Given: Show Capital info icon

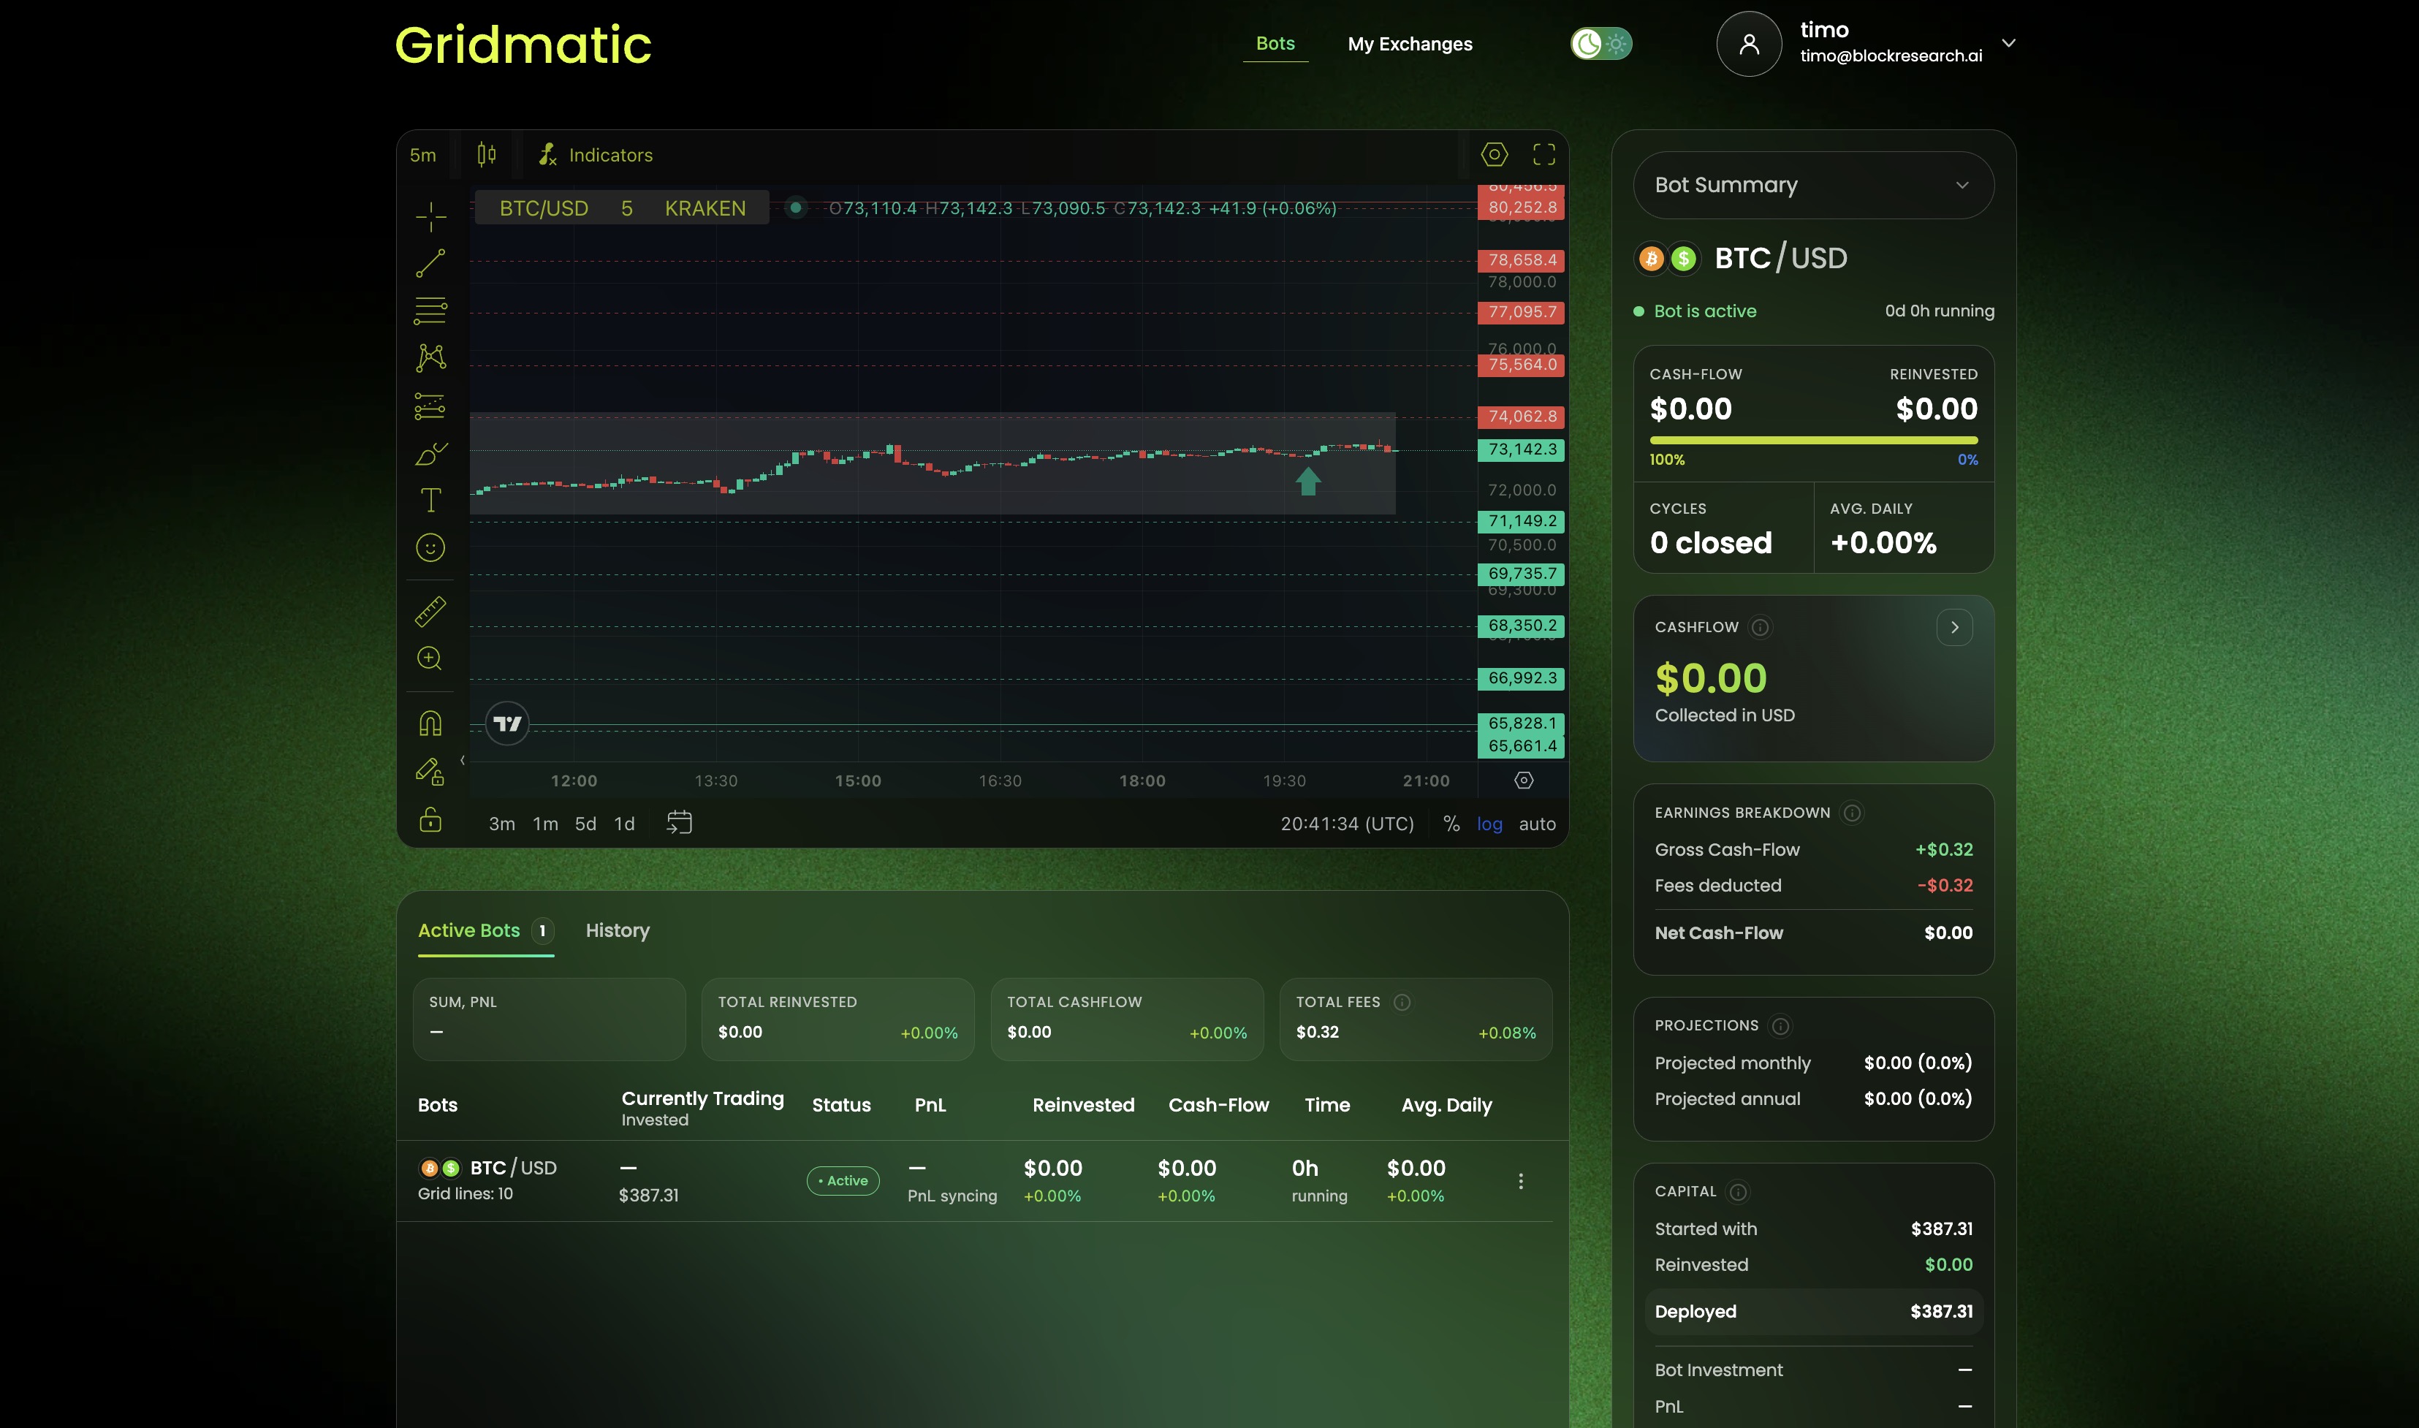Looking at the screenshot, I should tap(1738, 1192).
